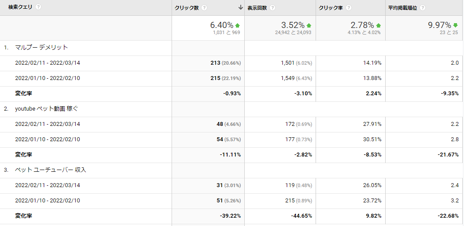The image size is (464, 226).
Task: Click help icon next to 検索クエリ
Action: [x=39, y=7]
